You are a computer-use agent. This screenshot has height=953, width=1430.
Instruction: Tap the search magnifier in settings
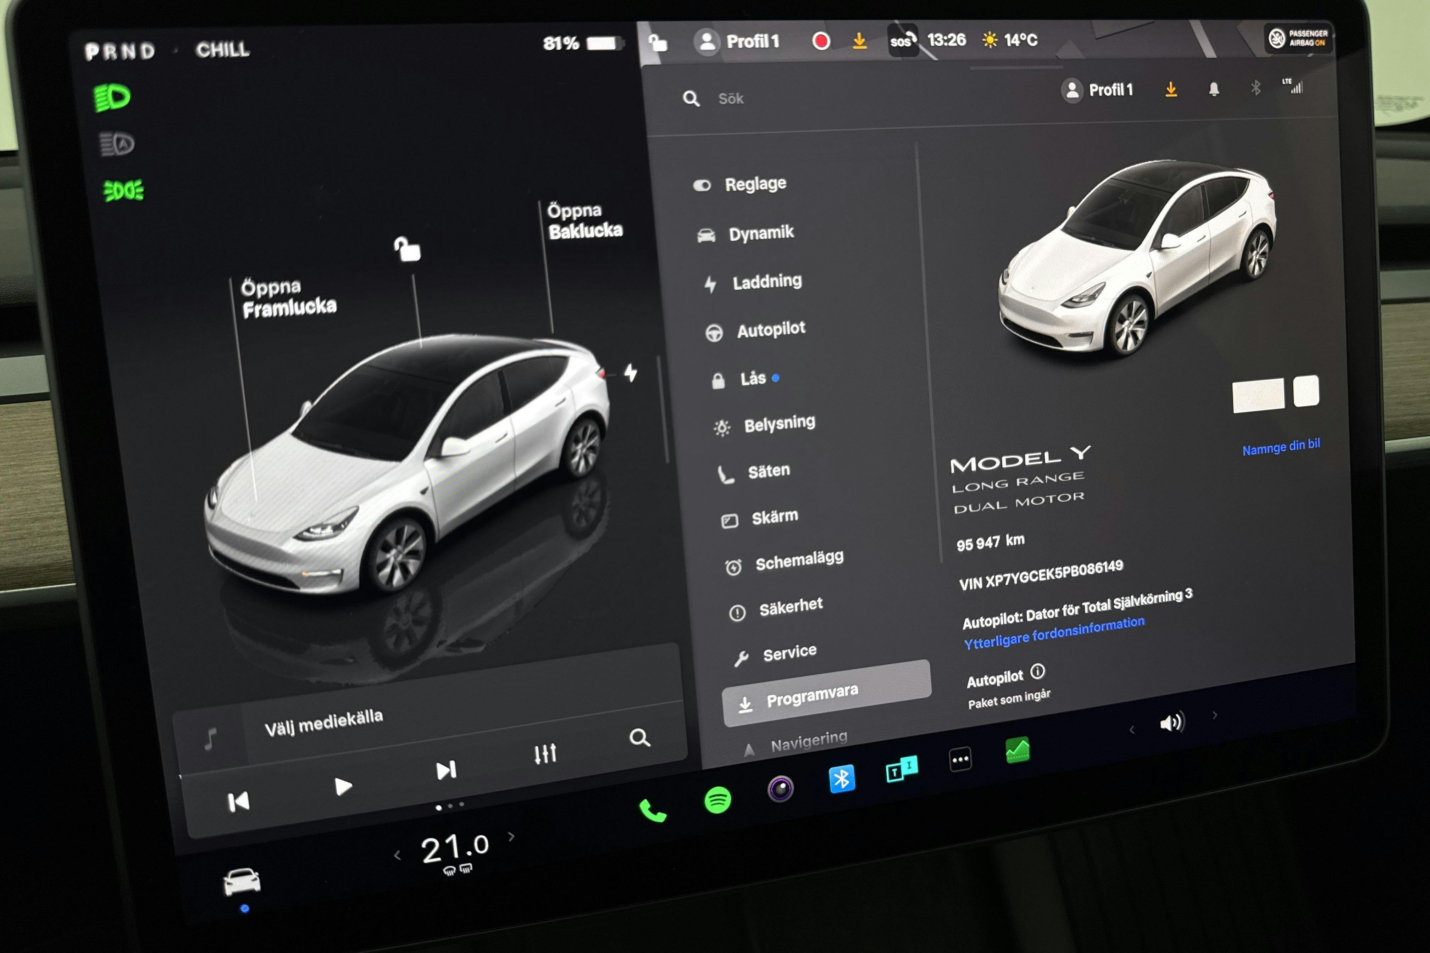coord(691,99)
